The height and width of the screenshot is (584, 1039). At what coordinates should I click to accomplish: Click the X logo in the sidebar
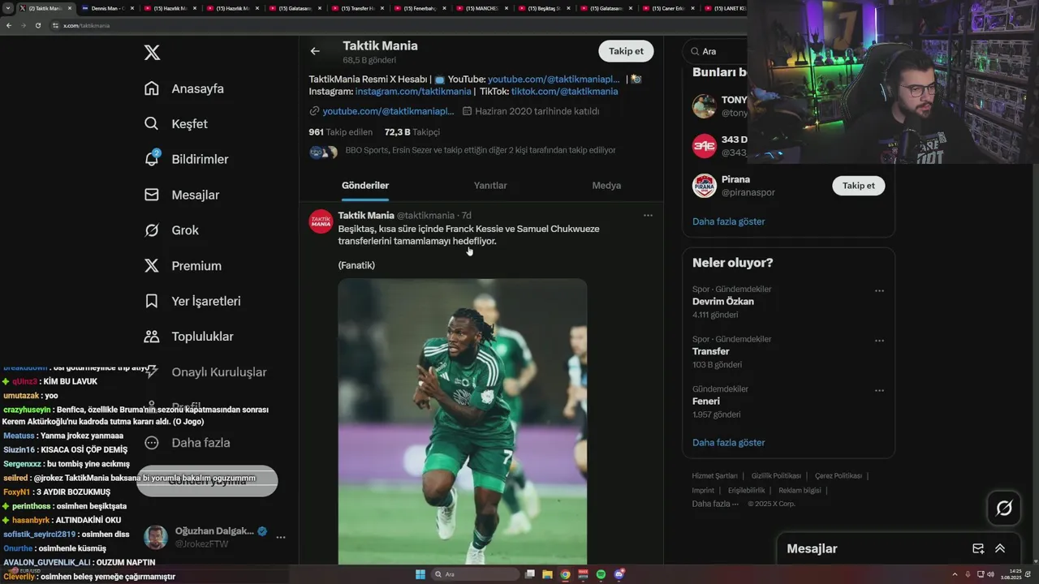[x=152, y=53]
